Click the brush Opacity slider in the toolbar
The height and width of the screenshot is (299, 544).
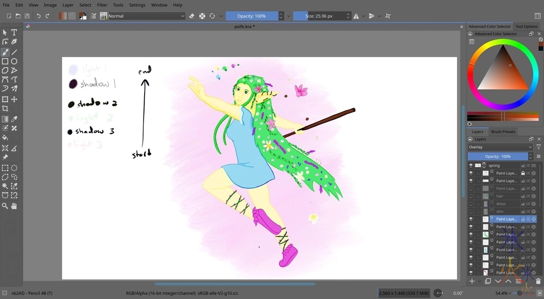(251, 16)
